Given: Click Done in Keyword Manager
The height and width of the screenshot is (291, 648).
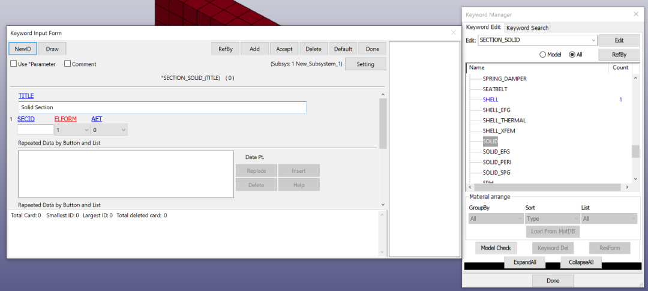Looking at the screenshot, I should [553, 281].
